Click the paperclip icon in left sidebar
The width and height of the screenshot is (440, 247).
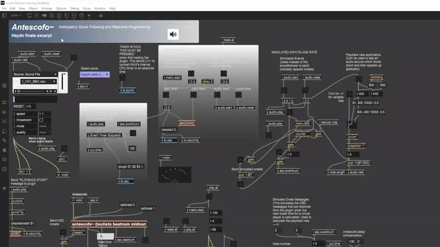4,140
